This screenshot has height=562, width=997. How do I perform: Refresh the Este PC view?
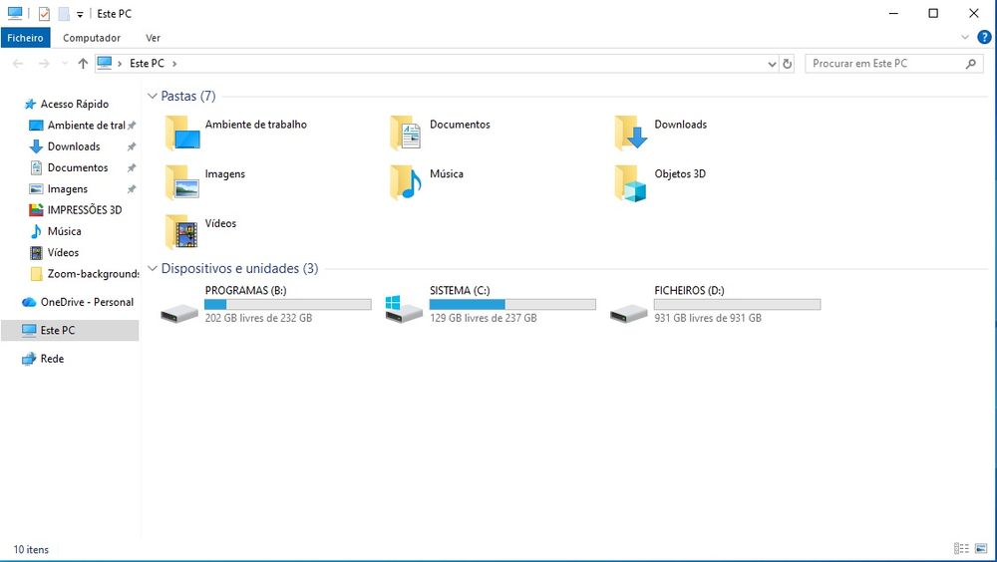(x=788, y=64)
